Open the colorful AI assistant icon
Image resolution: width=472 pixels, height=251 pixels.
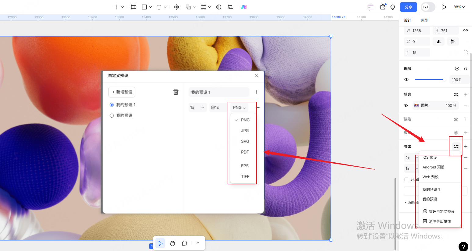tap(244, 7)
